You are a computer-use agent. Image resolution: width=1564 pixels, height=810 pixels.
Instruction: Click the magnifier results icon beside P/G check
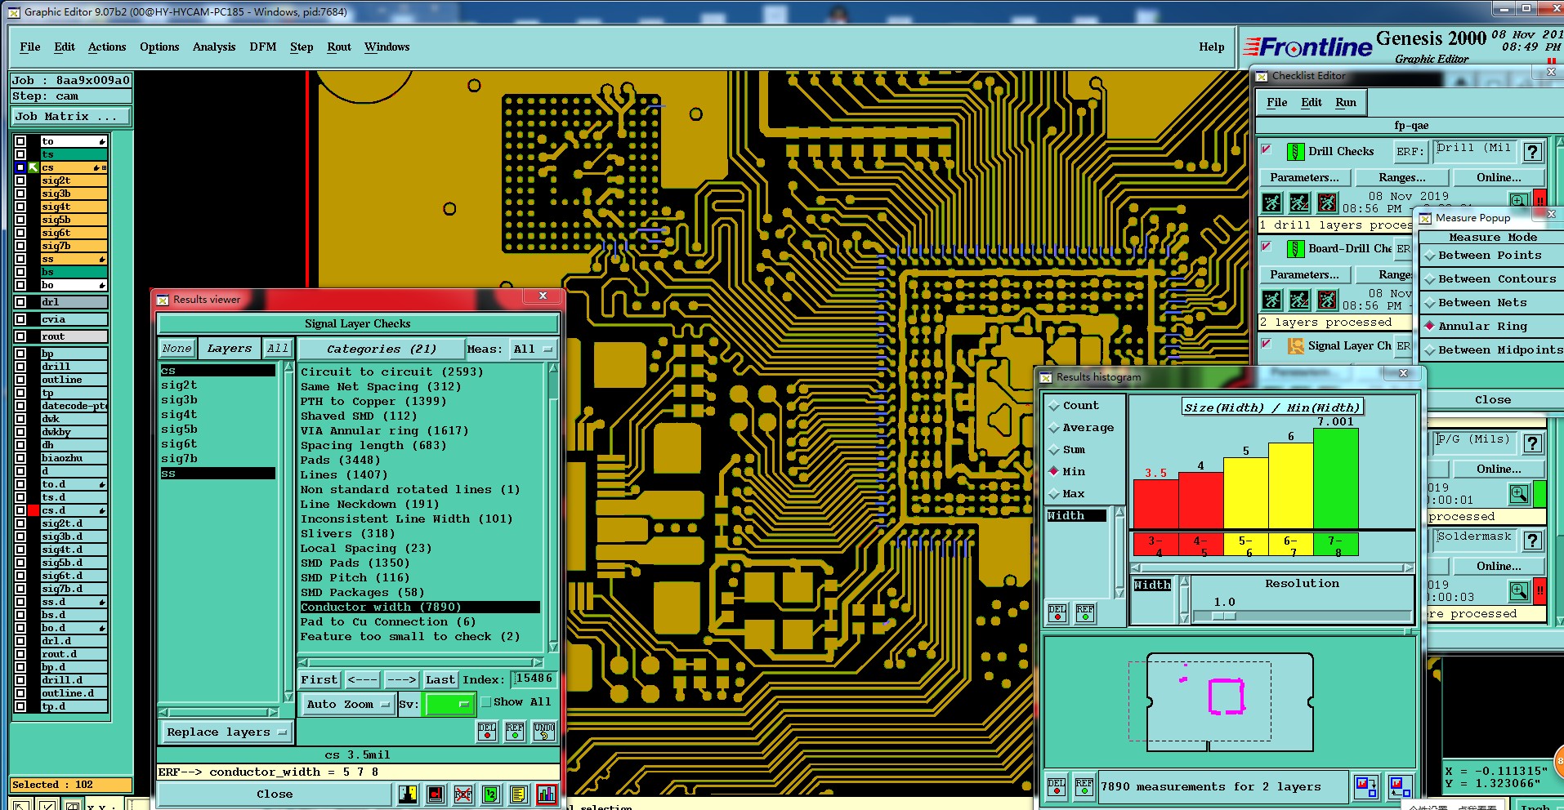(x=1519, y=494)
